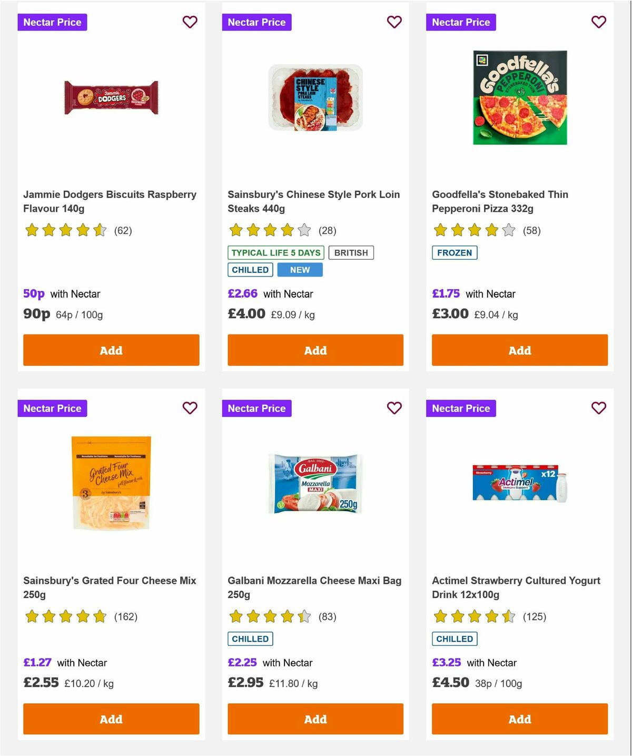This screenshot has width=632, height=756.
Task: Click the NEW tag on the pork loin steaks
Action: click(300, 270)
